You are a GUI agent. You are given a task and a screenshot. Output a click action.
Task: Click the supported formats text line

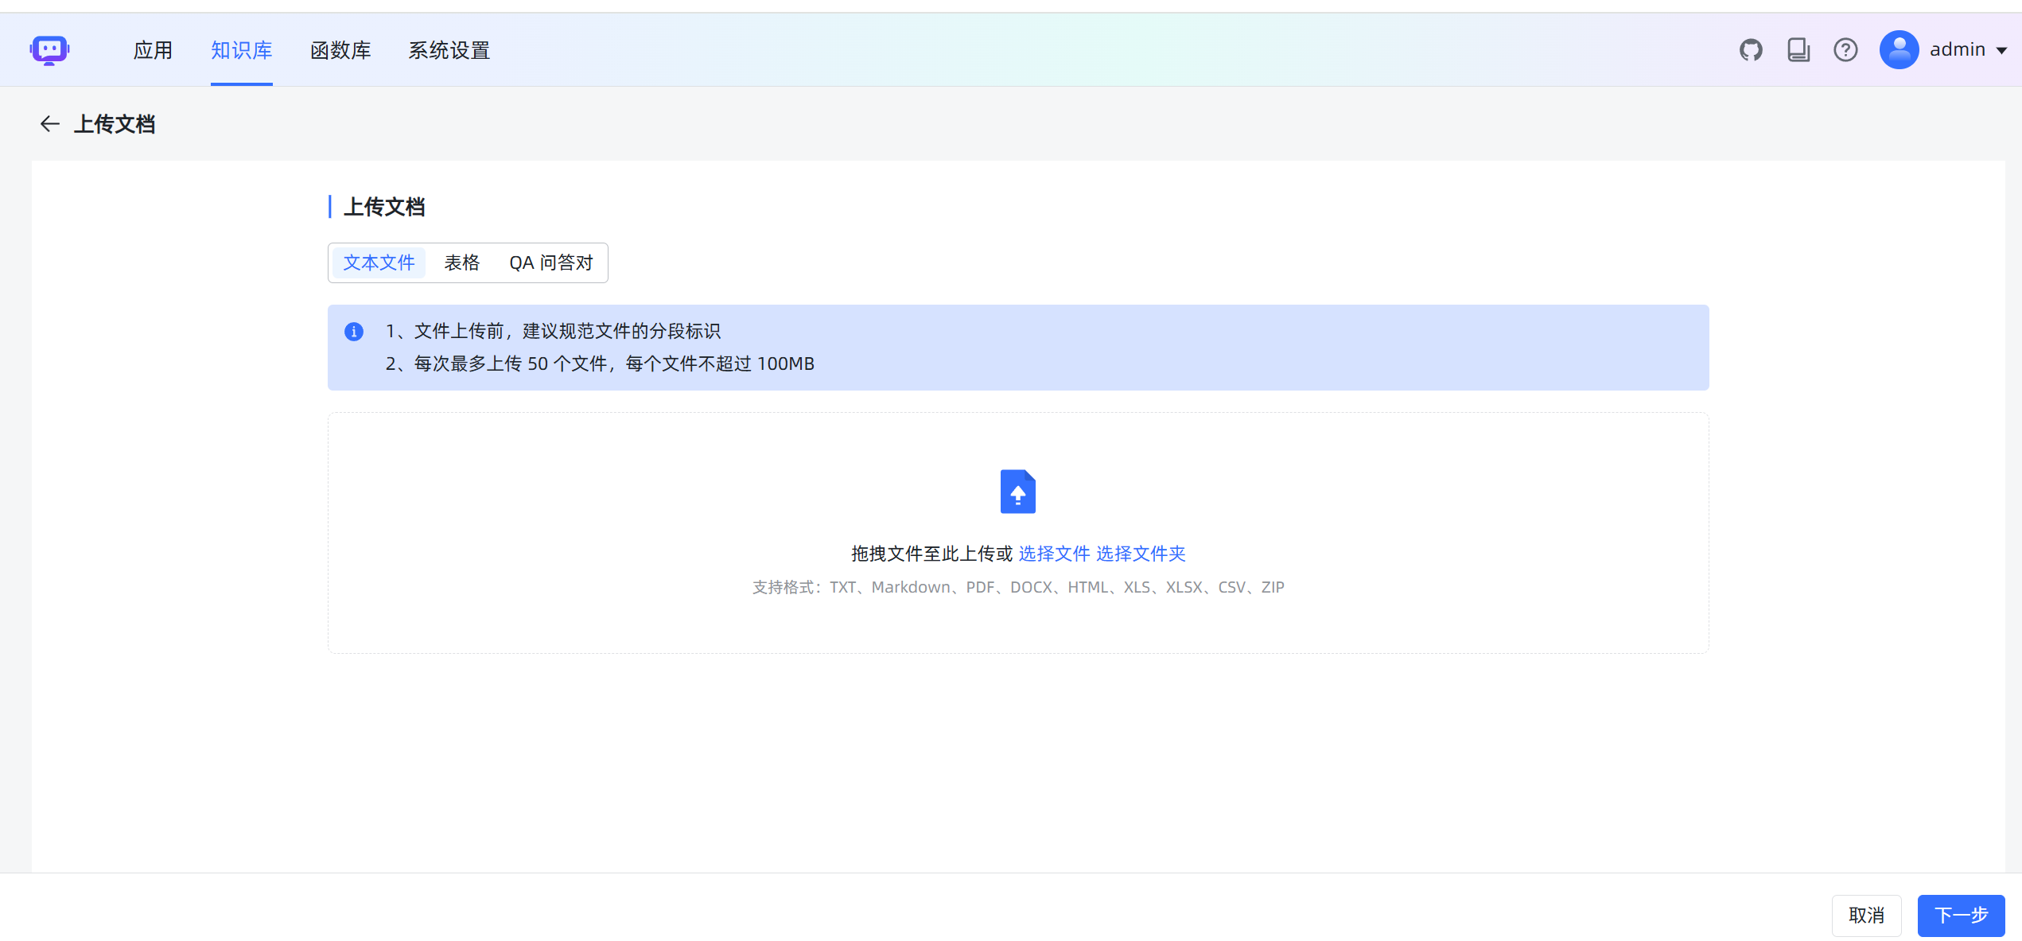click(1018, 587)
